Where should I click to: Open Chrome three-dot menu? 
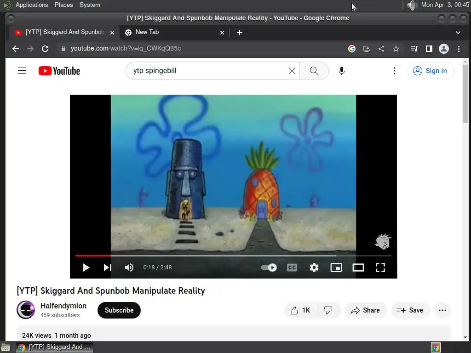point(459,49)
